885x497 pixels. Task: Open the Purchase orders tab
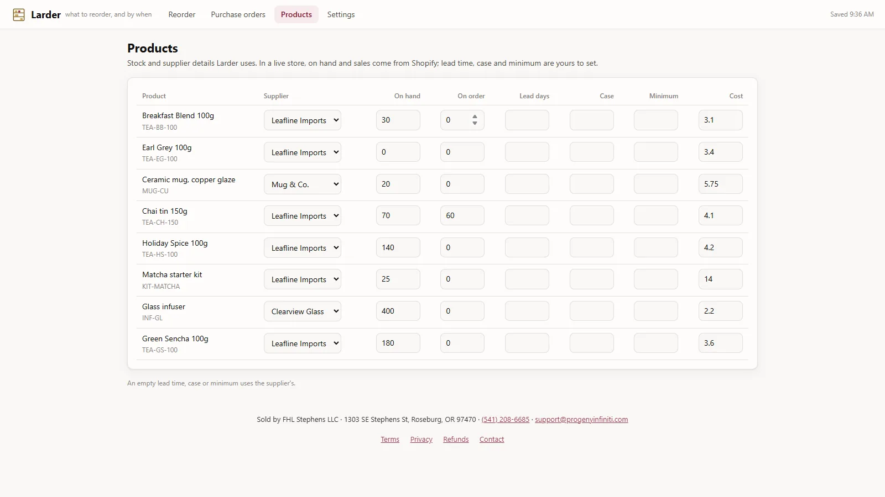point(238,14)
